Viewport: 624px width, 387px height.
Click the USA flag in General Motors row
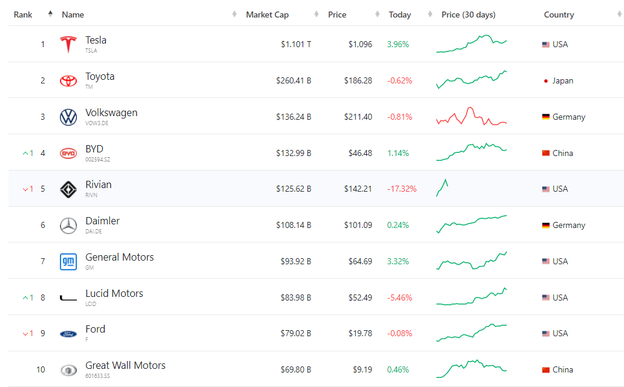pos(545,261)
